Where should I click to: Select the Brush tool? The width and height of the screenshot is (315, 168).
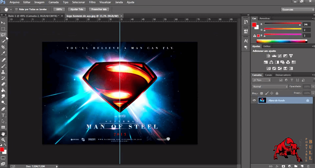3,66
